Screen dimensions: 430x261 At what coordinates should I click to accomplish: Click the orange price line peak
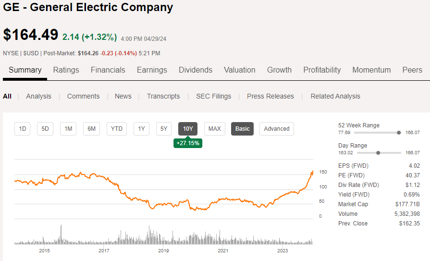coord(312,171)
